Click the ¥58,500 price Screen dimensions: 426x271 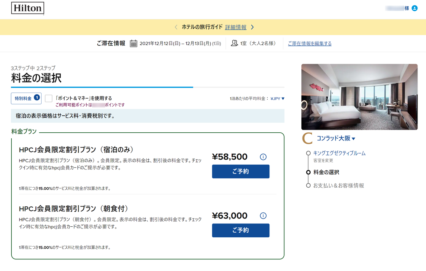tap(230, 157)
